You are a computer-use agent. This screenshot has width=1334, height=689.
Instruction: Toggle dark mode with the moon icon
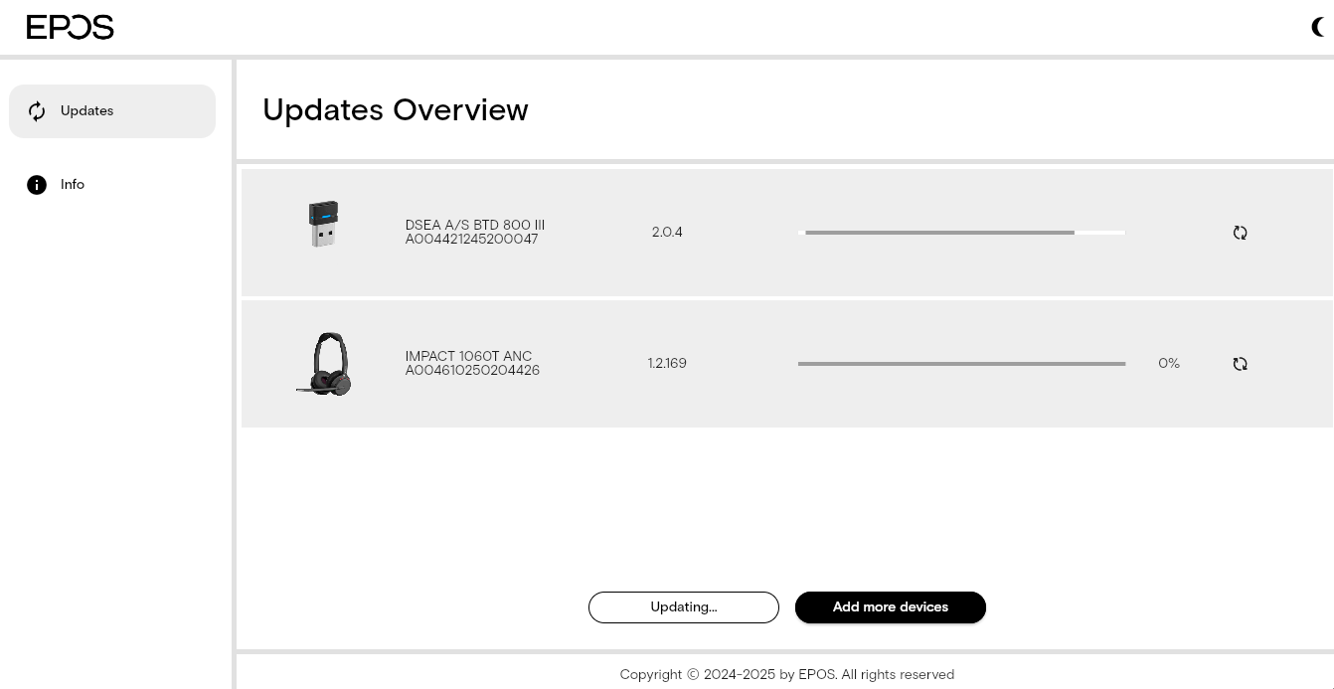(x=1318, y=28)
